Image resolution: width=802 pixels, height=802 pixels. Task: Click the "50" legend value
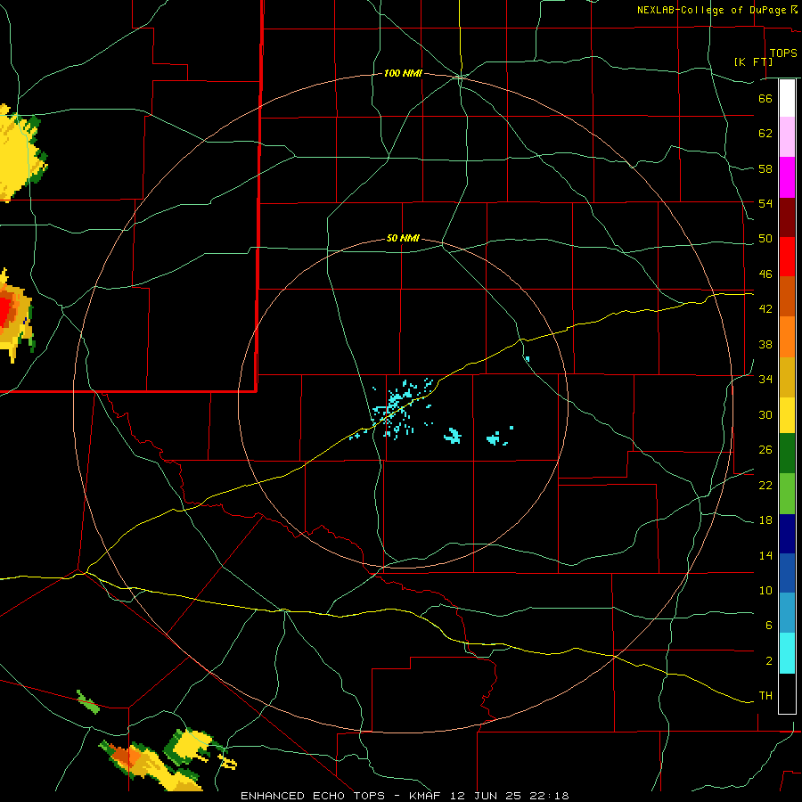[x=765, y=239]
